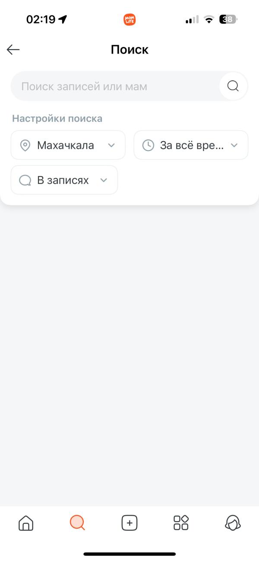
Task: Tap the clock icon in time filter
Action: click(148, 145)
